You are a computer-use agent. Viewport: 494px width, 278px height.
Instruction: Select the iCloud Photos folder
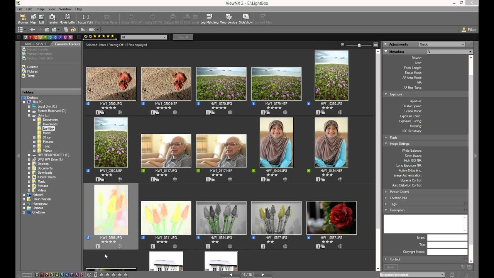(47, 177)
